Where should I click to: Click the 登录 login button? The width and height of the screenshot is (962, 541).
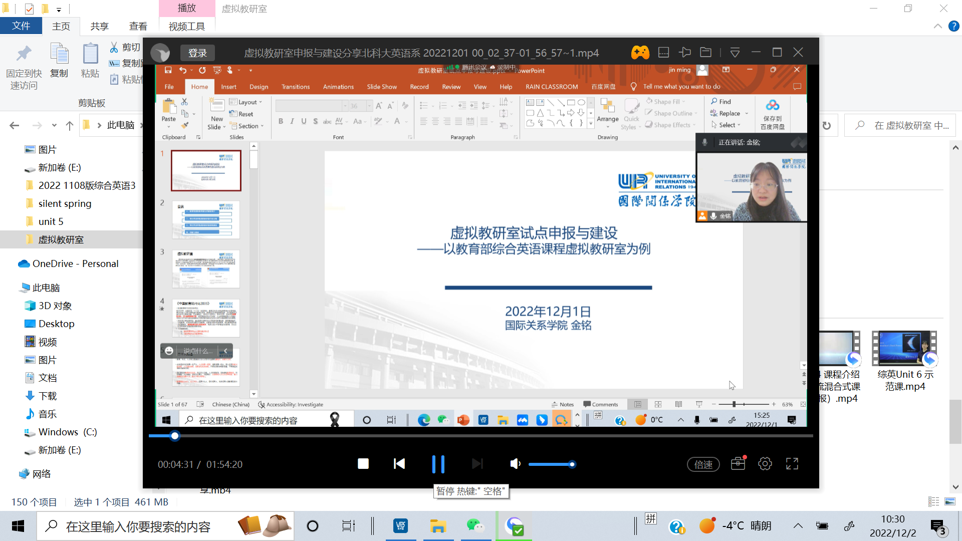(x=197, y=53)
